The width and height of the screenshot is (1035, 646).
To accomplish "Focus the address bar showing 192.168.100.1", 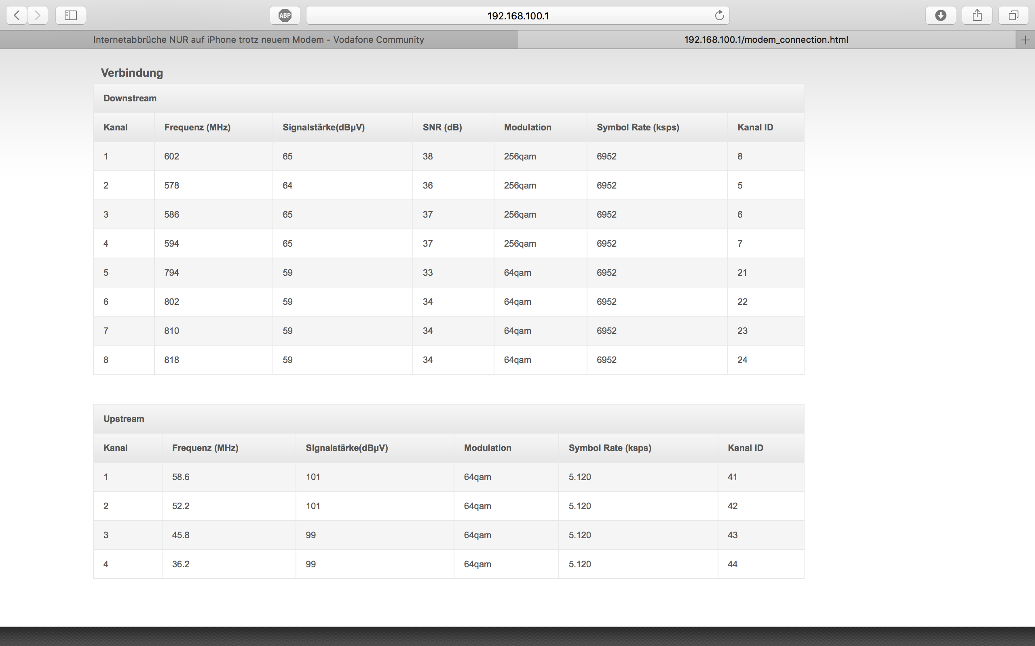I will pyautogui.click(x=518, y=15).
